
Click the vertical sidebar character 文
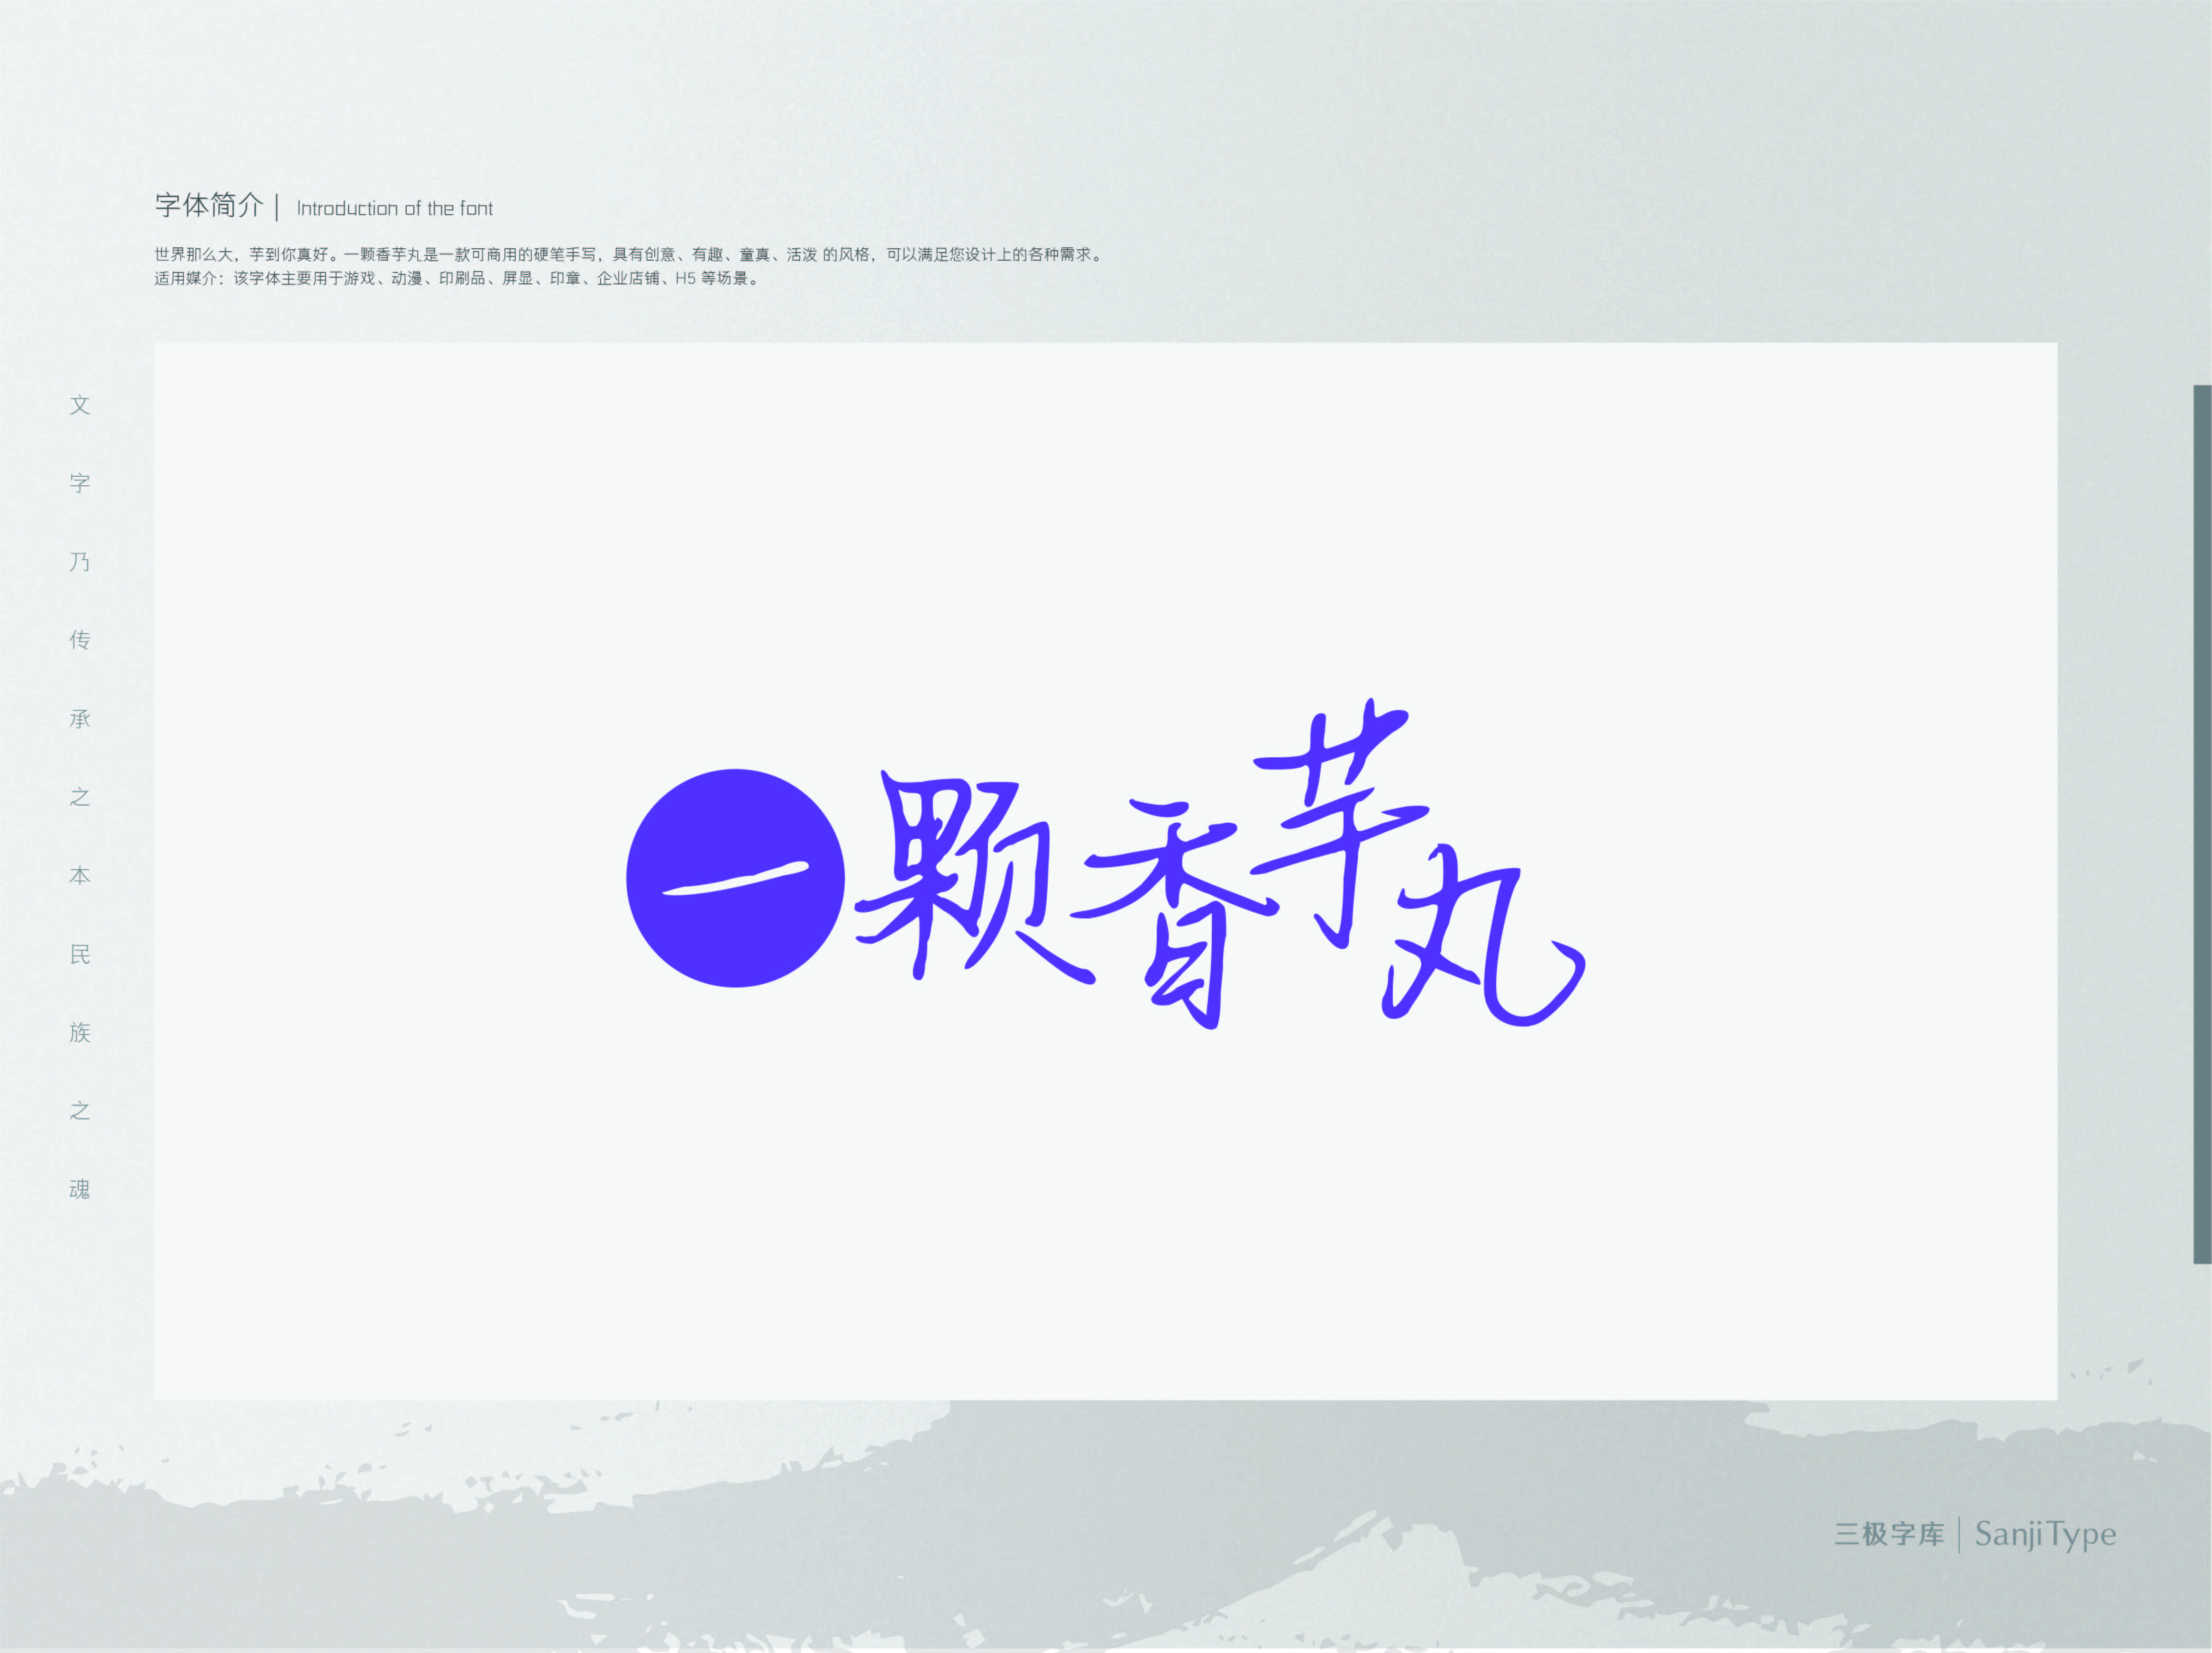(x=80, y=405)
